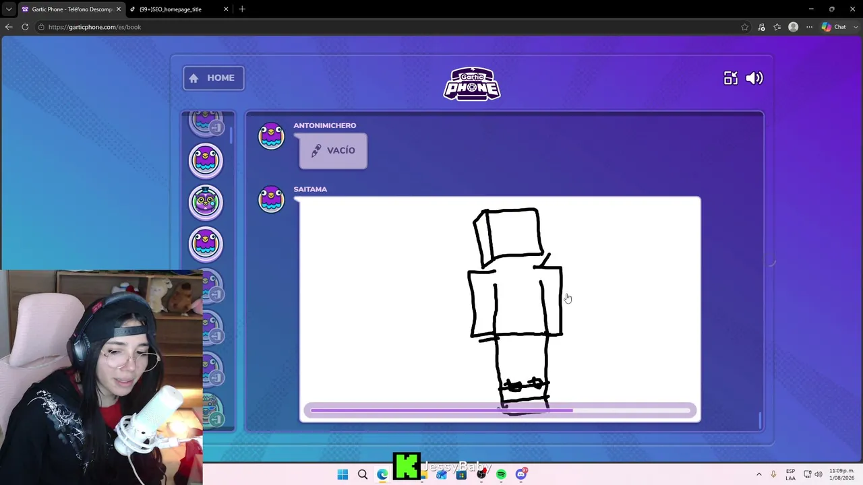Close the (99+)SEO_homepage_title tab

(x=226, y=9)
